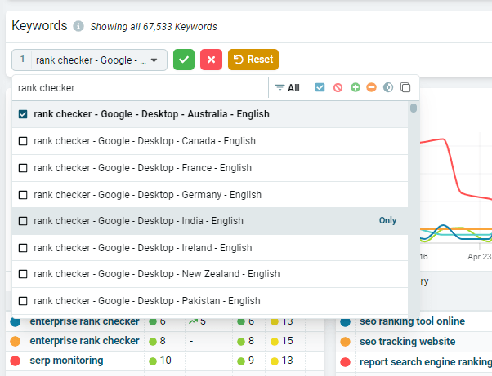Open the All filter dropdown
The width and height of the screenshot is (492, 376).
pos(288,88)
